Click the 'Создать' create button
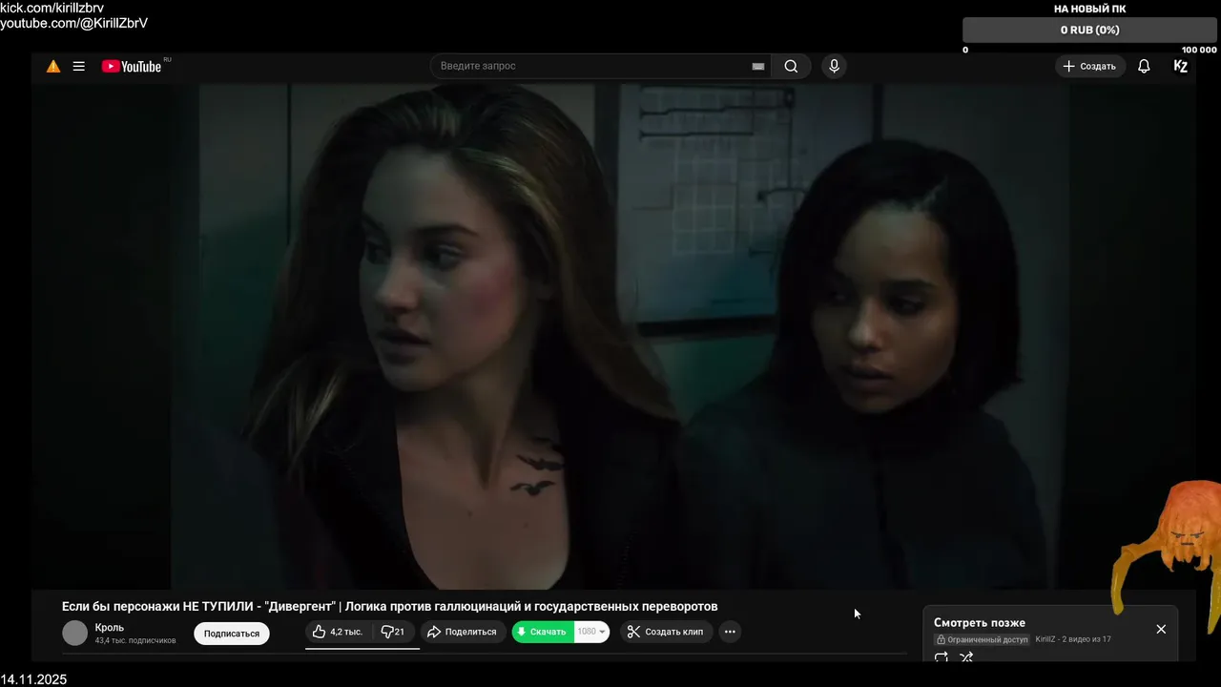The height and width of the screenshot is (687, 1221). (1090, 66)
